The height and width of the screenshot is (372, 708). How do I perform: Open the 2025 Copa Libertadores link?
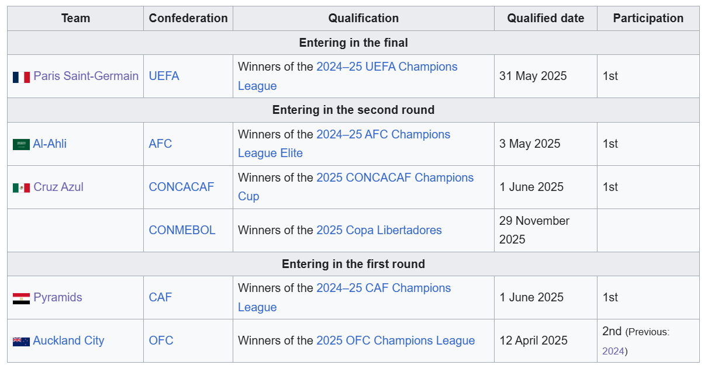pos(379,230)
